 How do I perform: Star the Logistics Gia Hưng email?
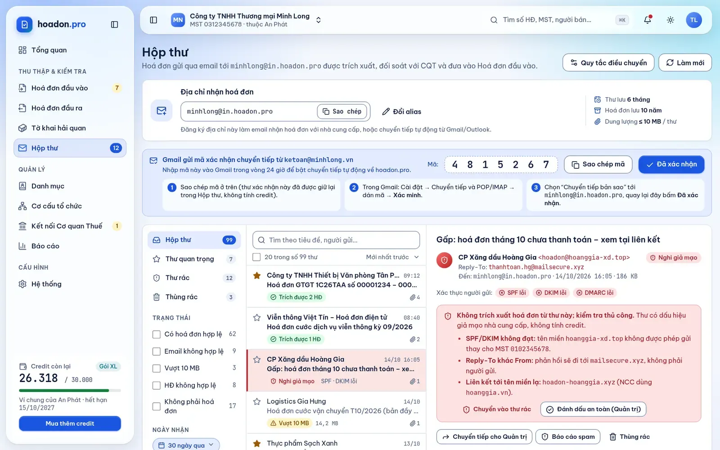[257, 401]
